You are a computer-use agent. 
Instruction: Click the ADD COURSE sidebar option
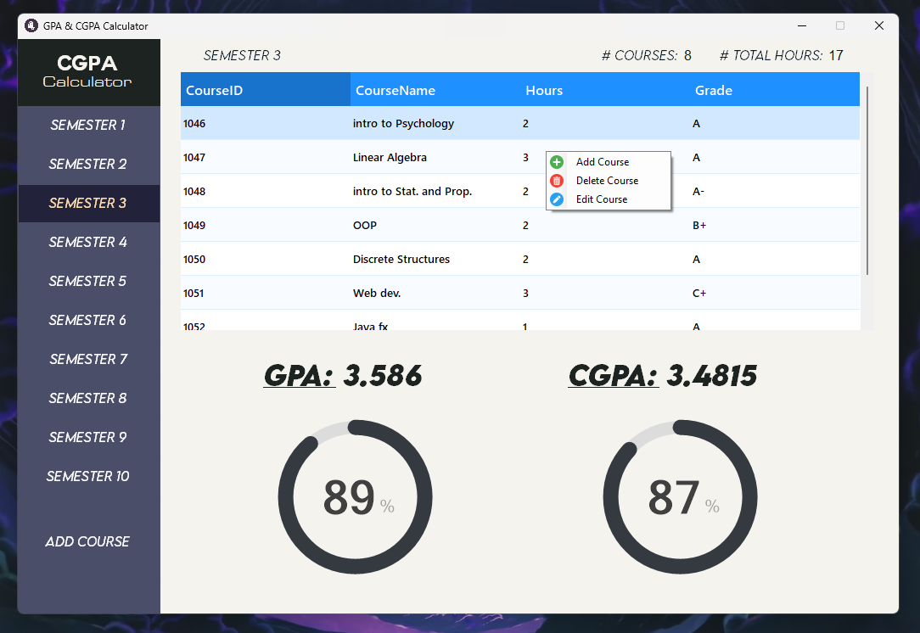tap(87, 541)
